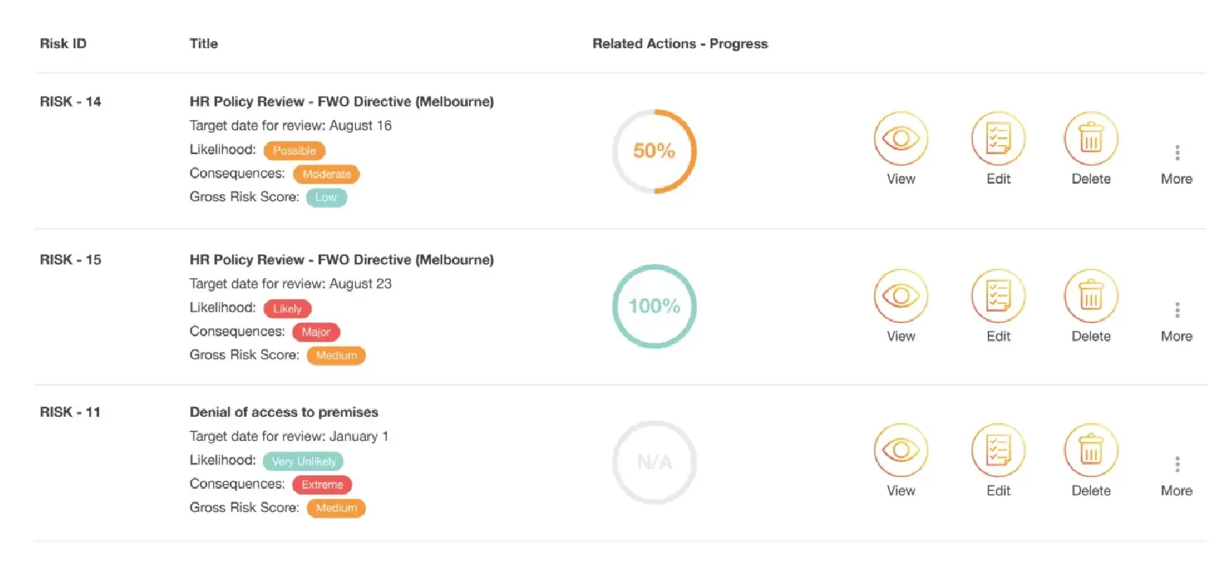This screenshot has height=574, width=1232.
Task: Click the Risk ID column header
Action: point(63,44)
